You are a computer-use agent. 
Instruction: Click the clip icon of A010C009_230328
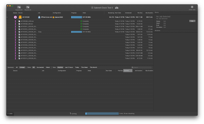(19, 48)
